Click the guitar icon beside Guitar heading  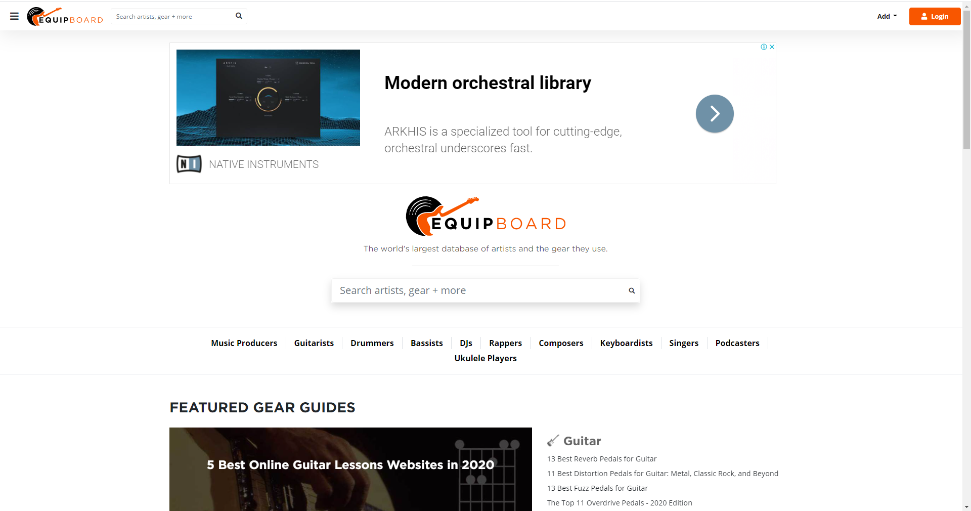pos(553,441)
